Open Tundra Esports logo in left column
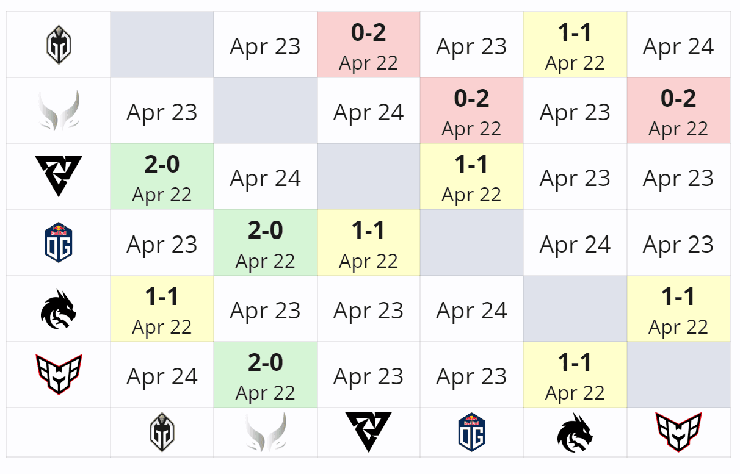Image resolution: width=740 pixels, height=474 pixels. 59,176
